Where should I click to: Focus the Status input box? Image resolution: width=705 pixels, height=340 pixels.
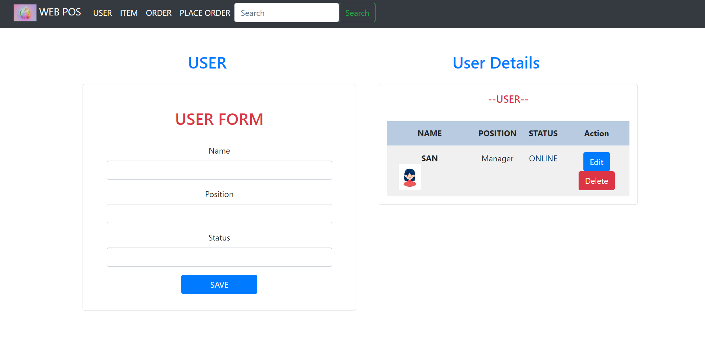(219, 257)
